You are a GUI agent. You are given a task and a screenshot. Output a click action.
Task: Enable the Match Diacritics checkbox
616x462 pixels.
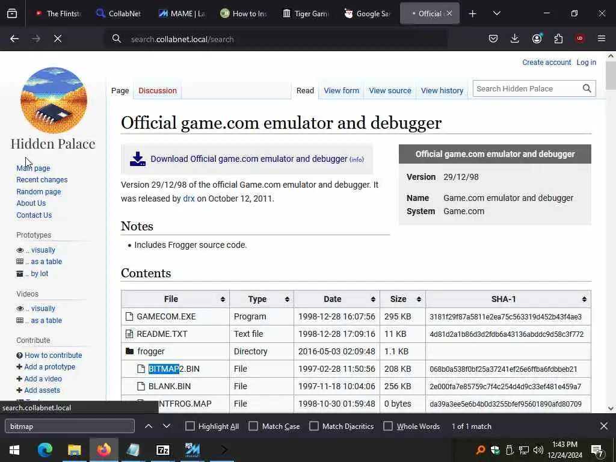click(314, 427)
